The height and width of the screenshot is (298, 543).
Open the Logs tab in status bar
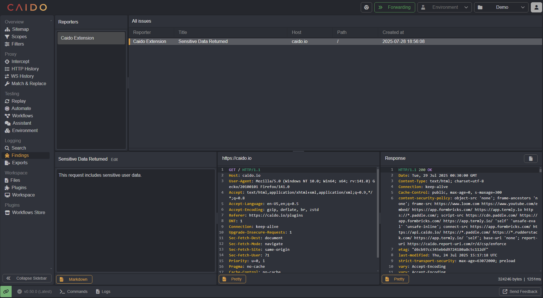[x=103, y=291]
